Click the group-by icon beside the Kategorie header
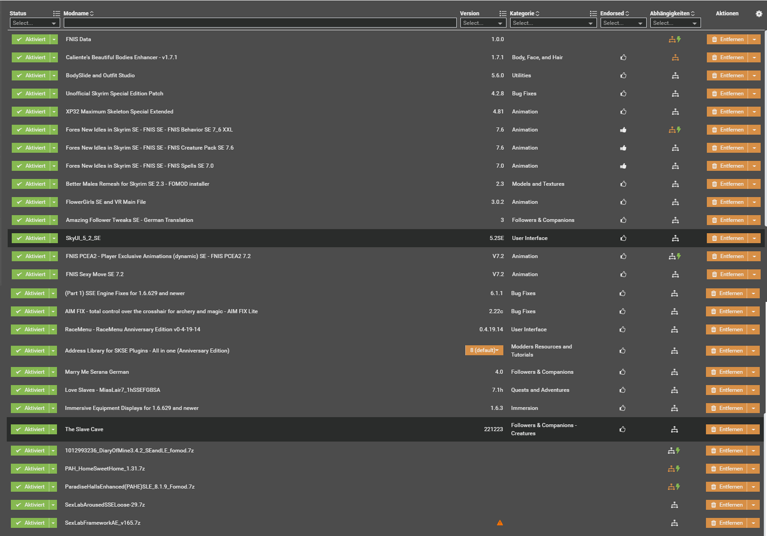Image resolution: width=767 pixels, height=536 pixels. coord(593,13)
